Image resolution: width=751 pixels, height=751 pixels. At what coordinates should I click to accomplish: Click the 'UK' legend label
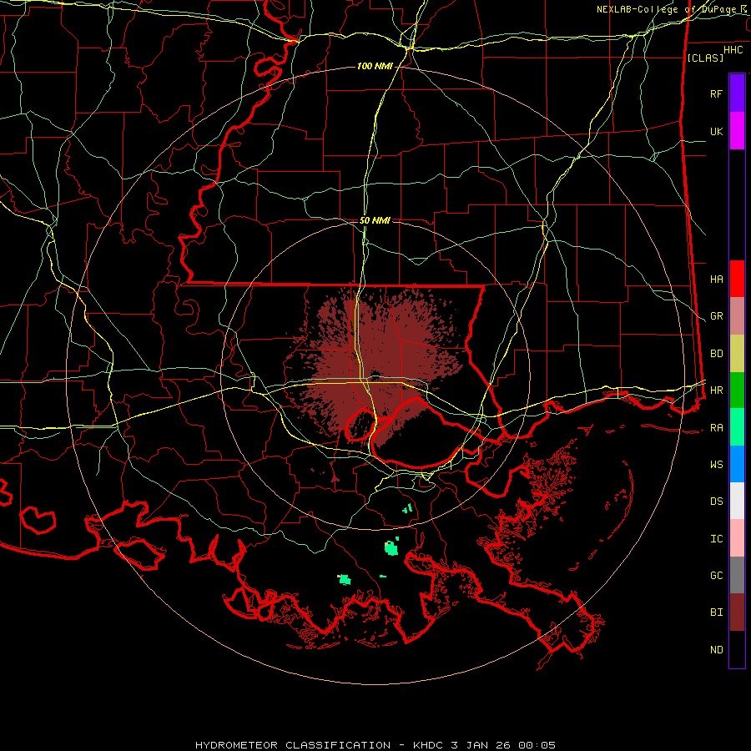click(x=716, y=131)
